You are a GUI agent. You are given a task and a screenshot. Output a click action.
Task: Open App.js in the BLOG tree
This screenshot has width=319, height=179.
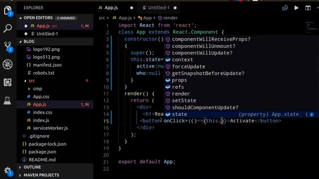55,104
